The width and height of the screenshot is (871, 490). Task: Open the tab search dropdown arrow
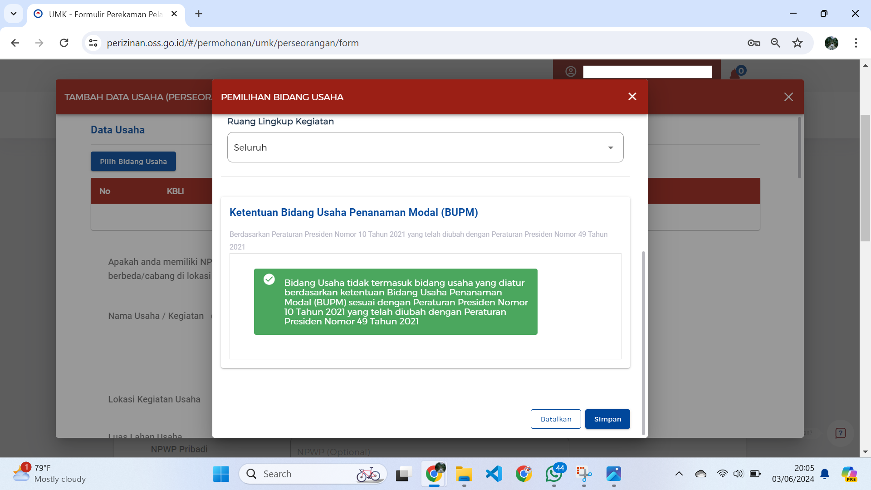(x=14, y=14)
